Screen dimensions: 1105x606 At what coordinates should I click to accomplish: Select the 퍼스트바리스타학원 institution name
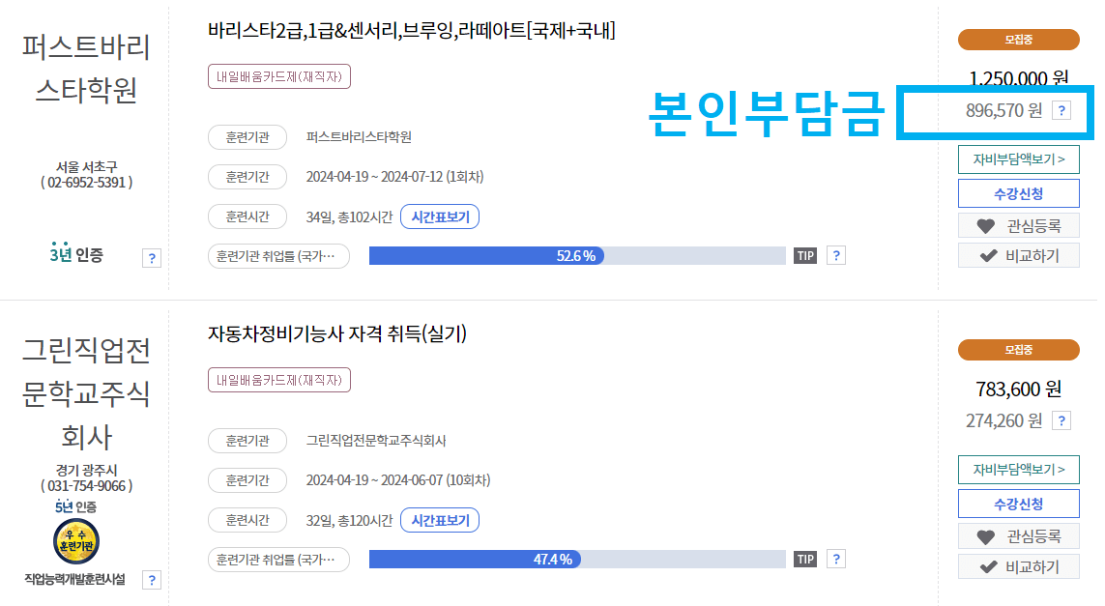(x=361, y=136)
